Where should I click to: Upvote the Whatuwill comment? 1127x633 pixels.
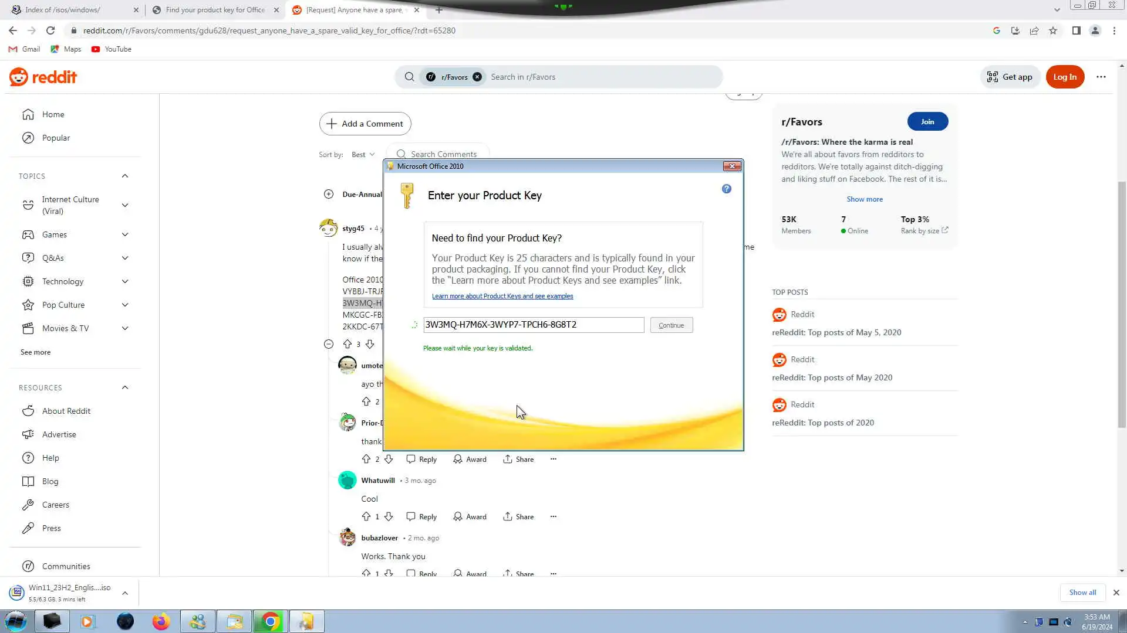pos(366,516)
